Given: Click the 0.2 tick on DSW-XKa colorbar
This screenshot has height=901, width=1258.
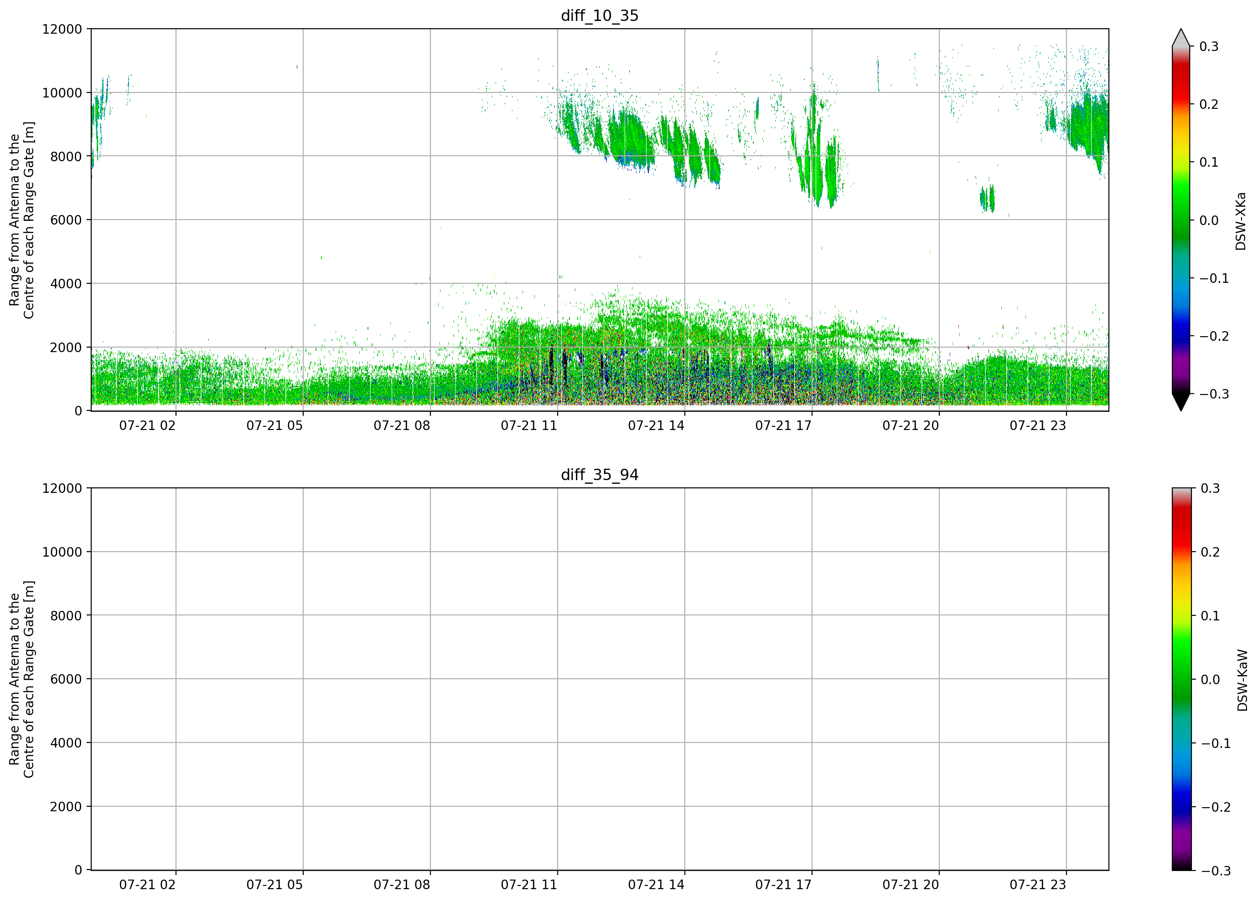Looking at the screenshot, I should pos(1209,104).
